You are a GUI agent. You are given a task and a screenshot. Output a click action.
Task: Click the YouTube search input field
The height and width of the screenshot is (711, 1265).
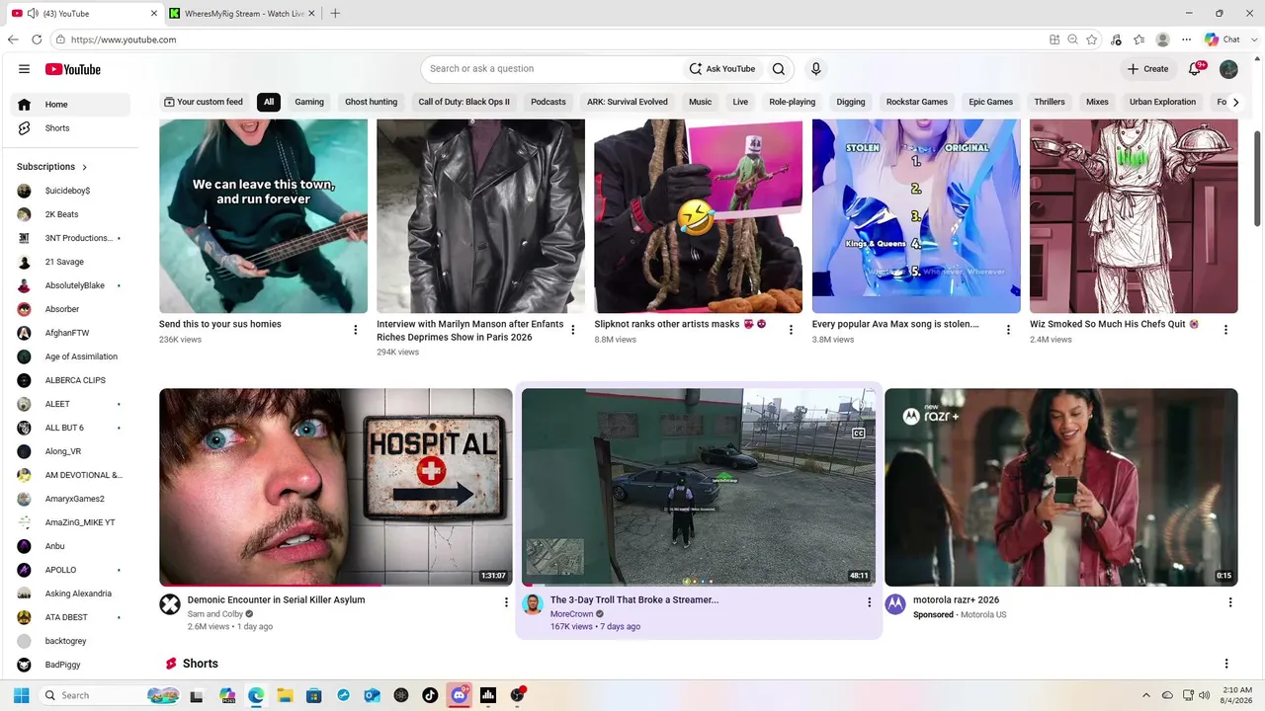(553, 69)
